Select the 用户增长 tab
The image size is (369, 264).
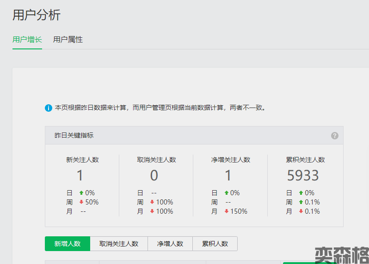[27, 40]
